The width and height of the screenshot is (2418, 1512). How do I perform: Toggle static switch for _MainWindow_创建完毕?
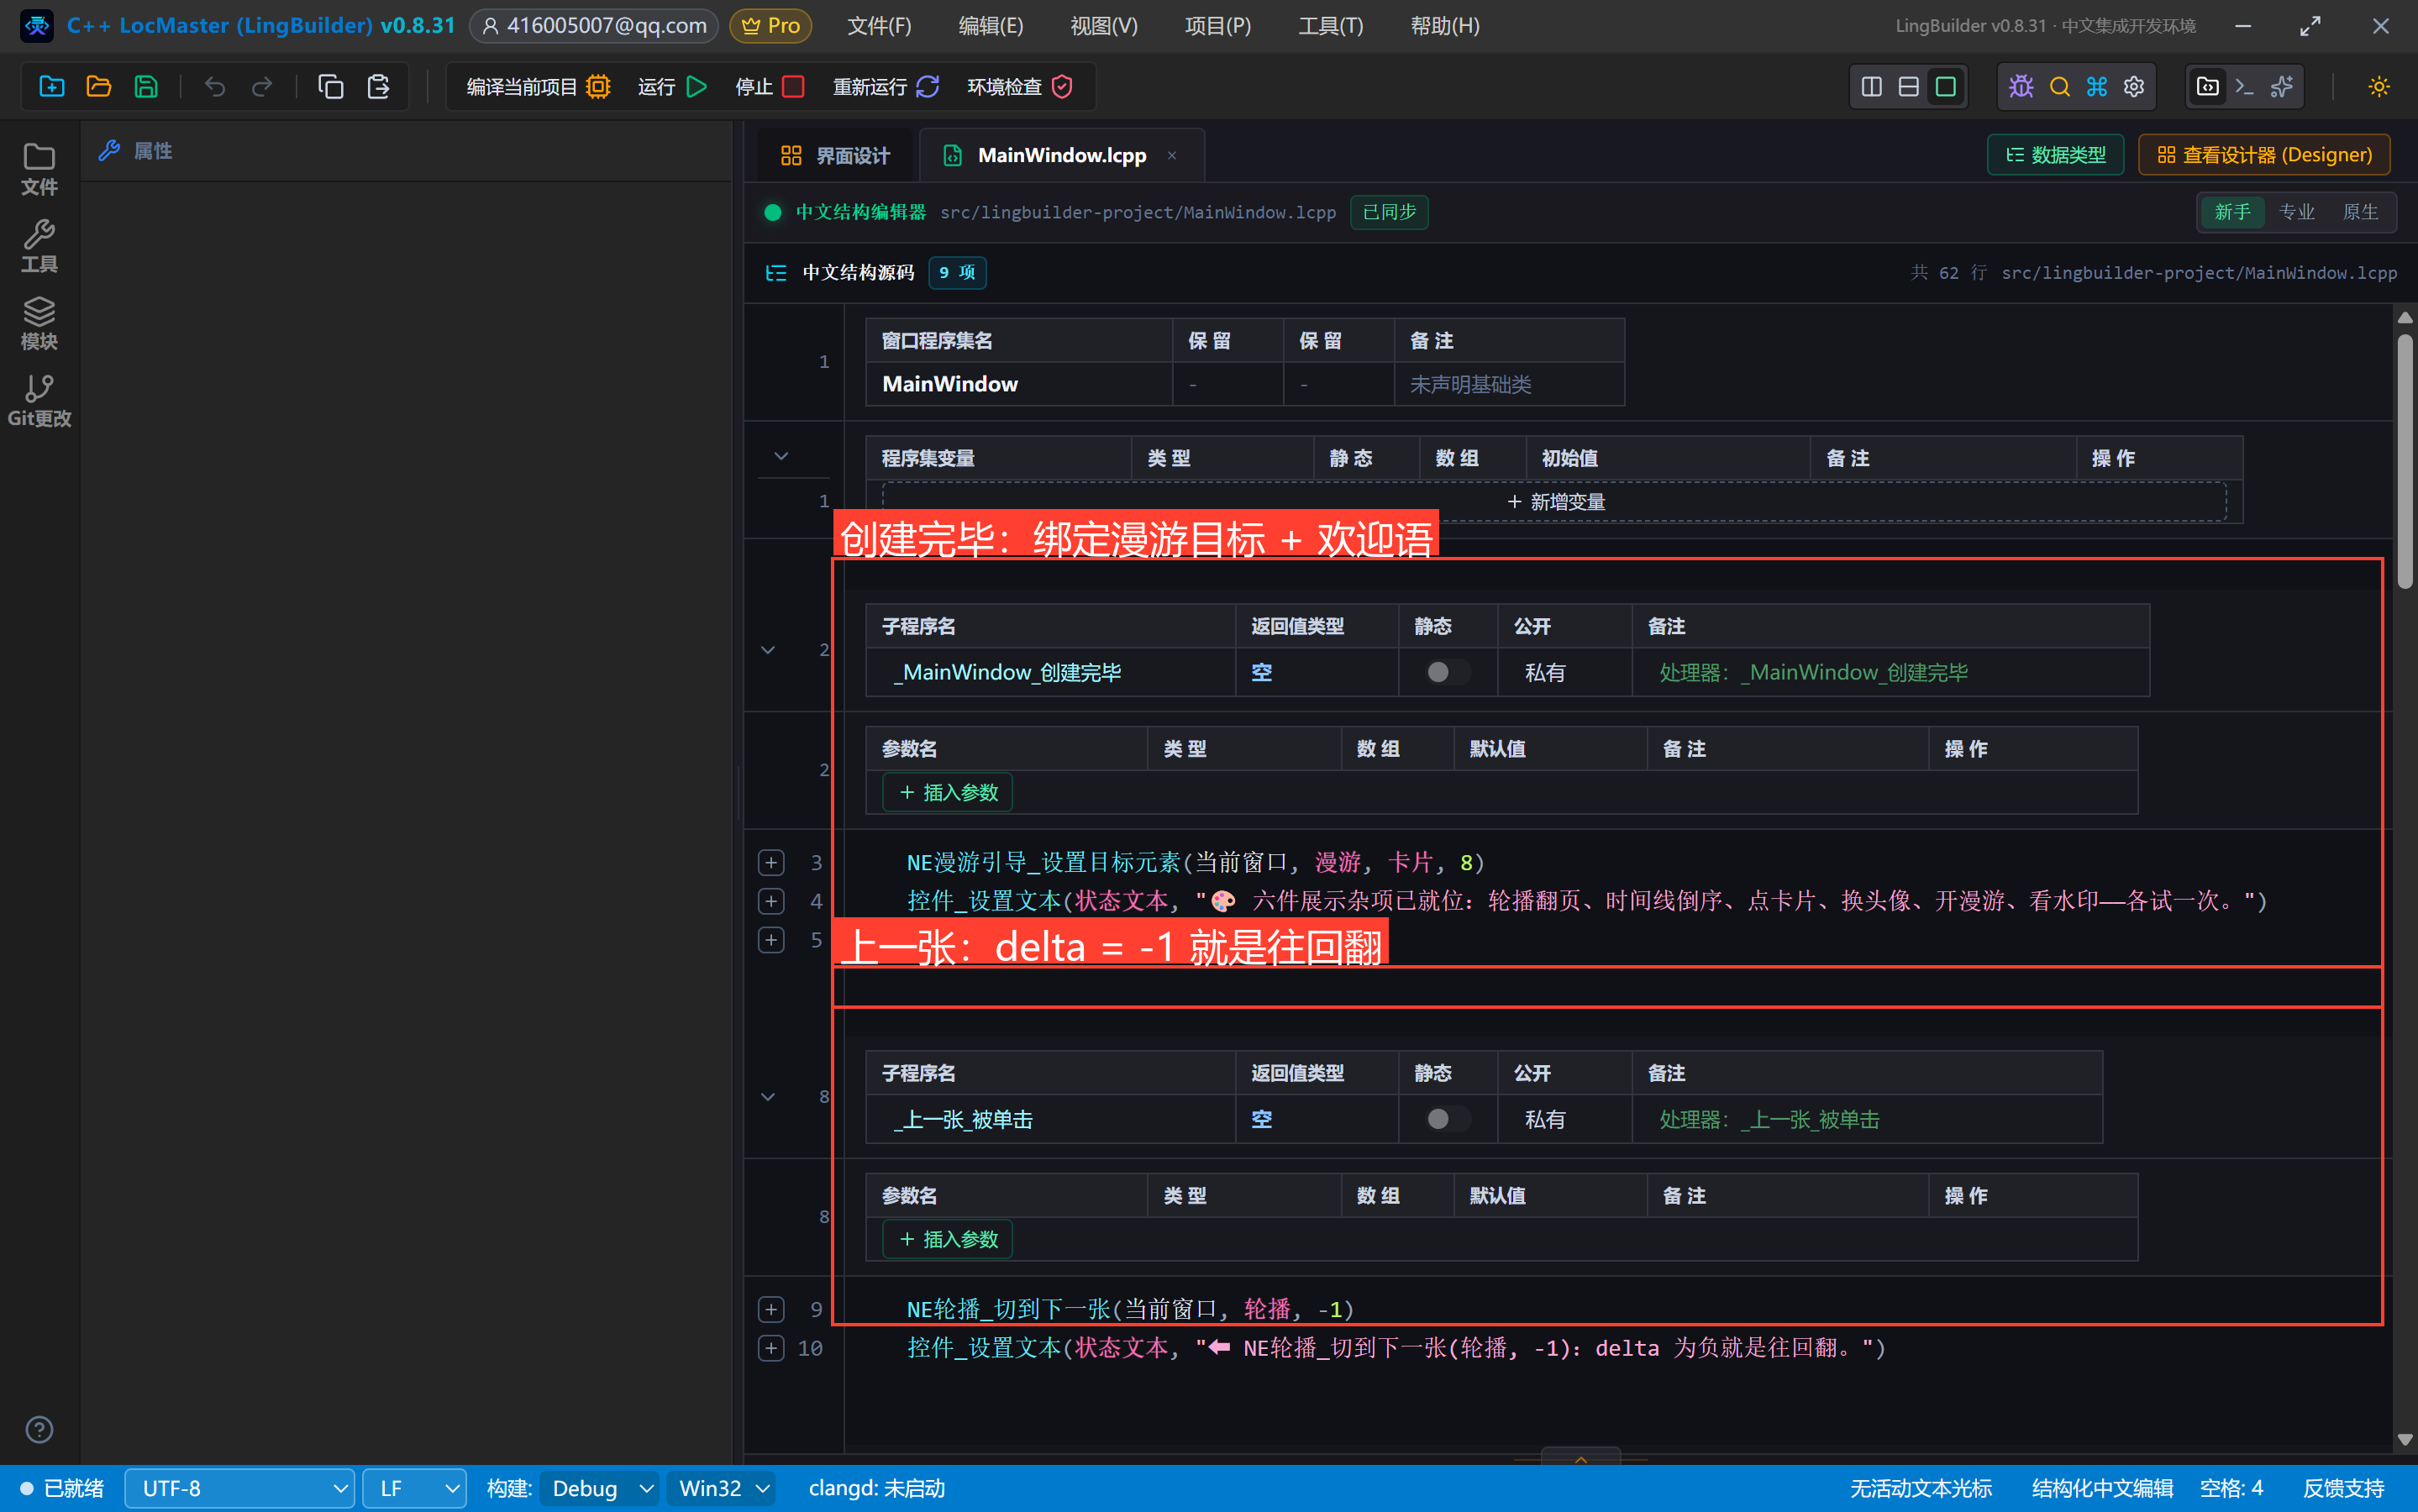click(1447, 672)
